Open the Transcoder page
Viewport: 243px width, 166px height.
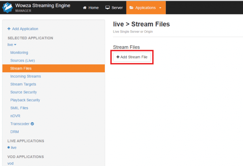click(20, 124)
